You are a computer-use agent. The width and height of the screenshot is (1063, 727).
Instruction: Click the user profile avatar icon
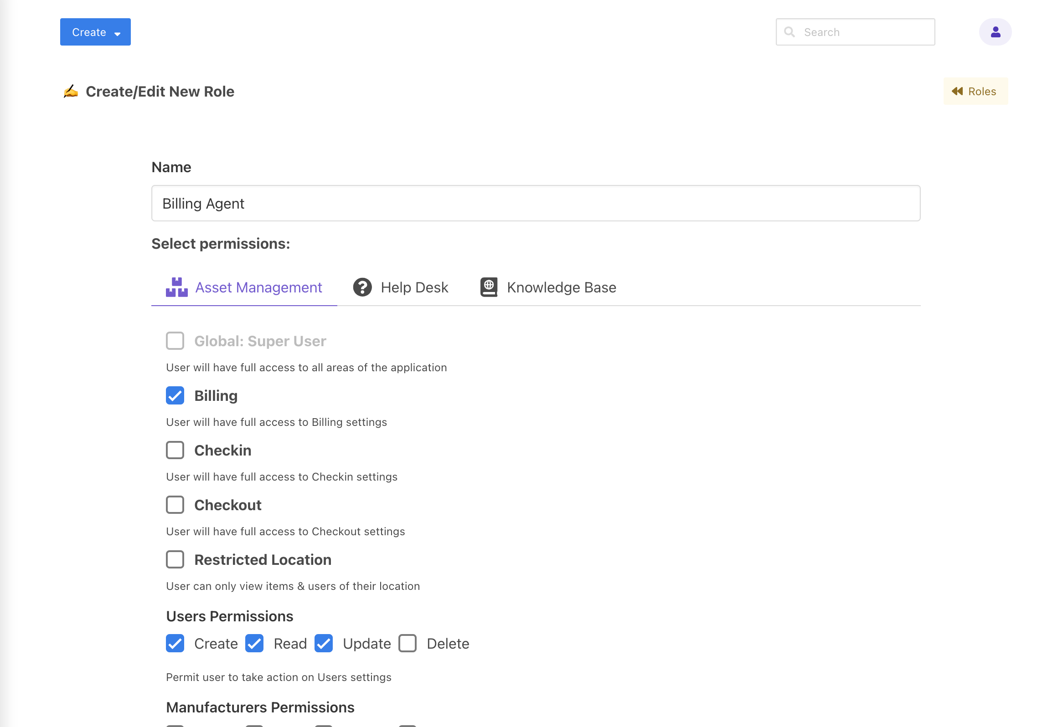pyautogui.click(x=995, y=32)
